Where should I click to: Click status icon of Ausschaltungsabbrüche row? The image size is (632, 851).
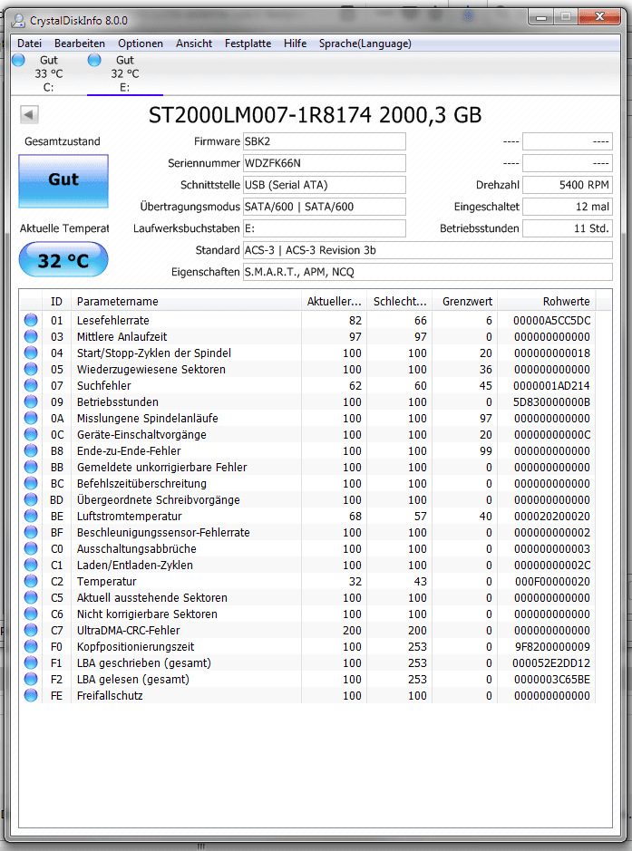31,548
